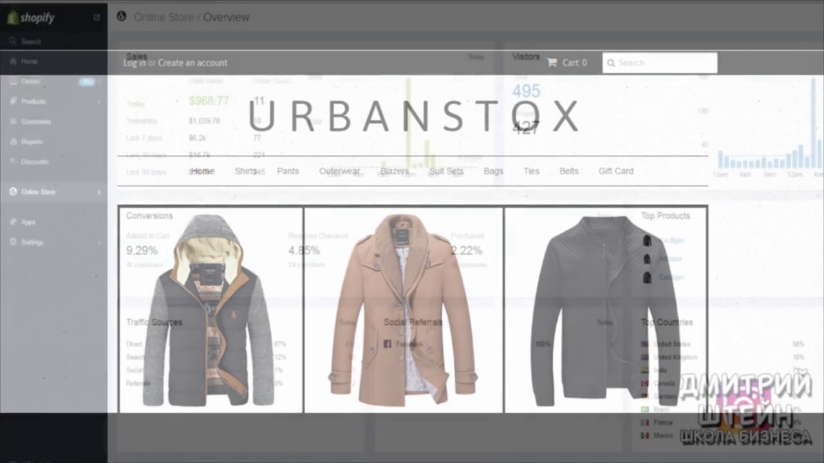Open the store via external link icon beside Shopify logo

coord(97,17)
